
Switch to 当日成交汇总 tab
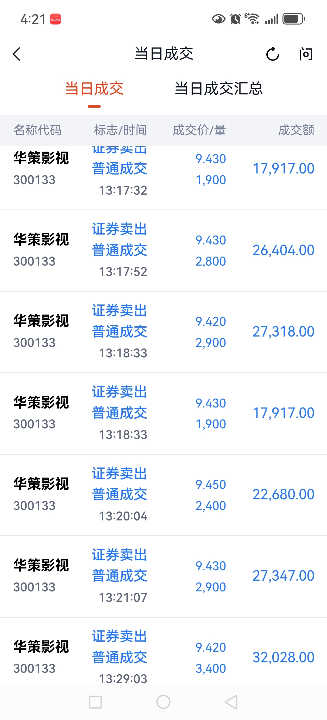tap(218, 89)
